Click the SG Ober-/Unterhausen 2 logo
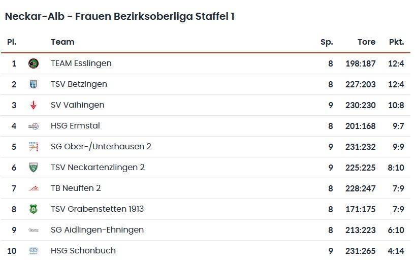Image resolution: width=416 pixels, height=262 pixels. tap(34, 147)
